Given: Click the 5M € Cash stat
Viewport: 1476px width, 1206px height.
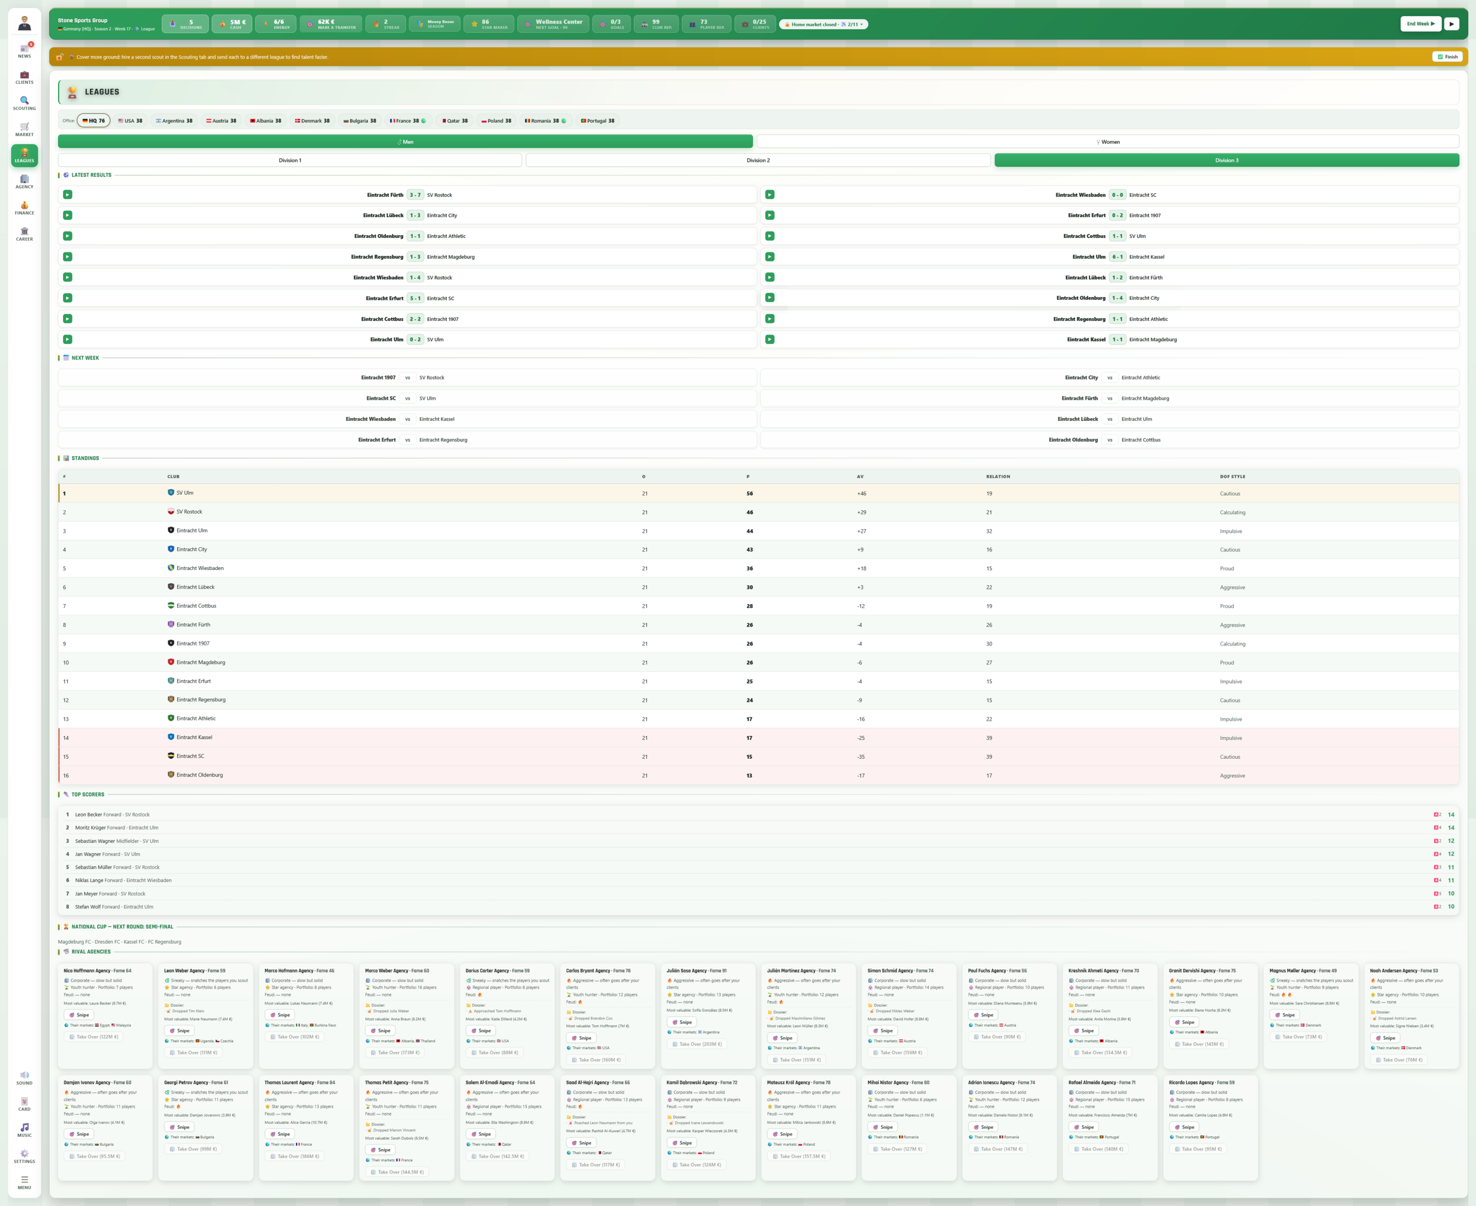Looking at the screenshot, I should coord(232,25).
